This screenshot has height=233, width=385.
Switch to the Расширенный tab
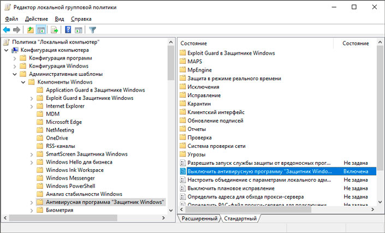tap(199, 218)
